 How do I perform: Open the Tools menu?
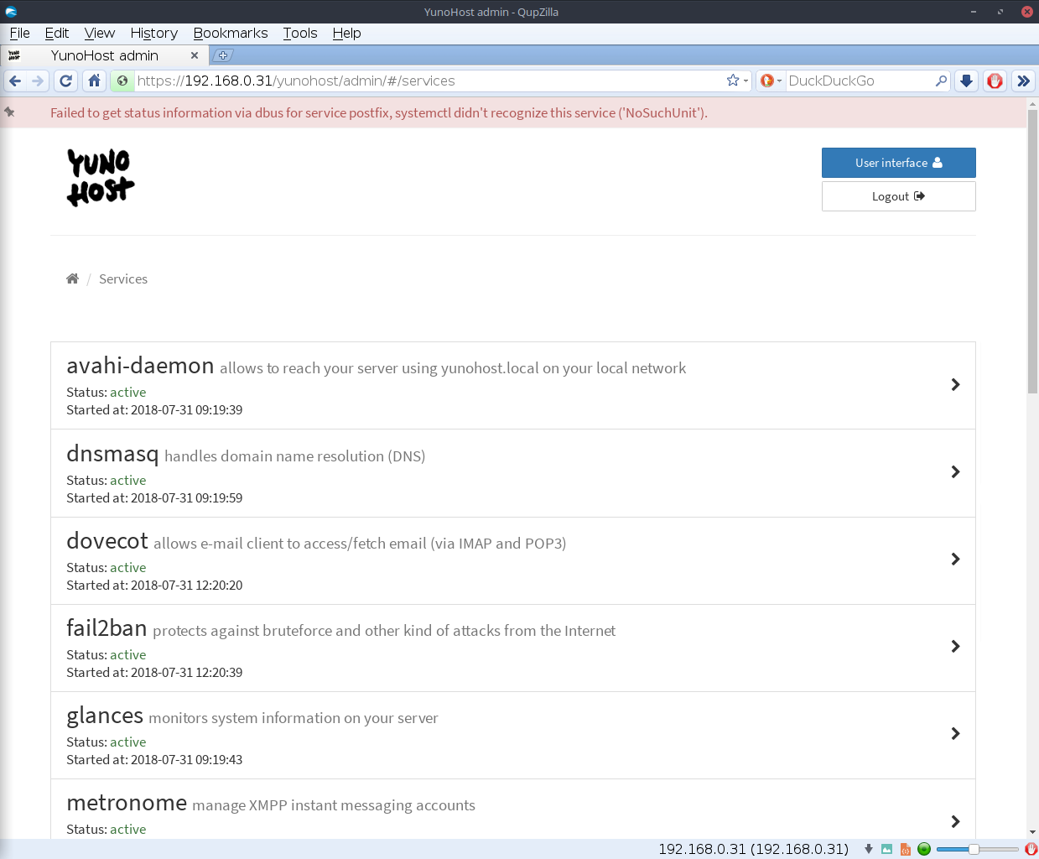pyautogui.click(x=300, y=33)
